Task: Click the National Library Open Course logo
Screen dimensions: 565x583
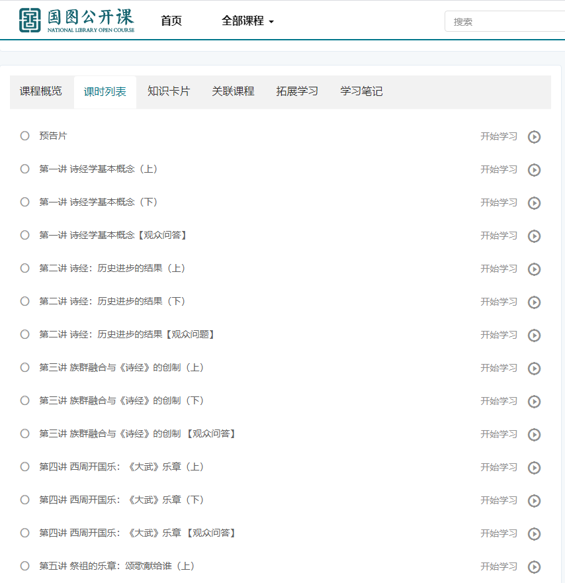Action: [x=77, y=21]
